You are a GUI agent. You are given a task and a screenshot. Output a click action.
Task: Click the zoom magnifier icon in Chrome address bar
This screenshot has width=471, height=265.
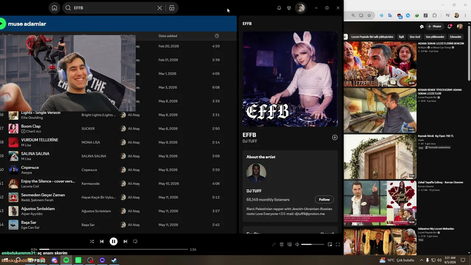coord(353,15)
